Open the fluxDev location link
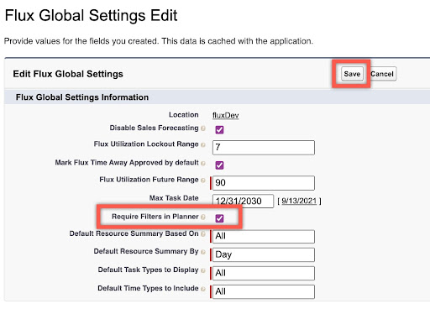Image resolution: width=430 pixels, height=330 pixels. [x=226, y=115]
